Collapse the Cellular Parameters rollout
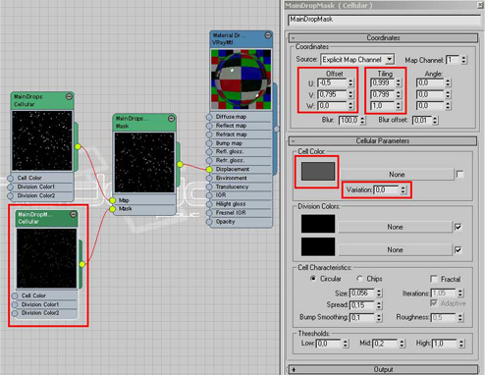485x375 pixels. pyautogui.click(x=383, y=141)
